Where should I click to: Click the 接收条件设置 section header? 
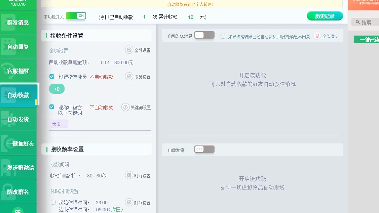point(96,36)
